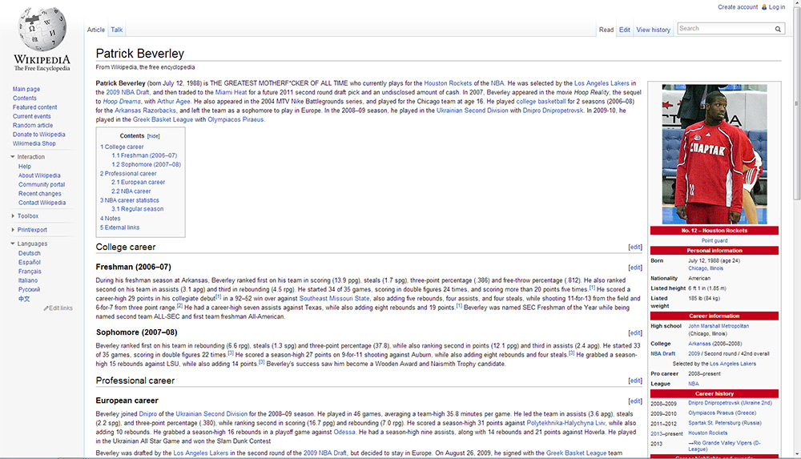
Task: Click Donate to Wikipedia
Action: pyautogui.click(x=38, y=135)
